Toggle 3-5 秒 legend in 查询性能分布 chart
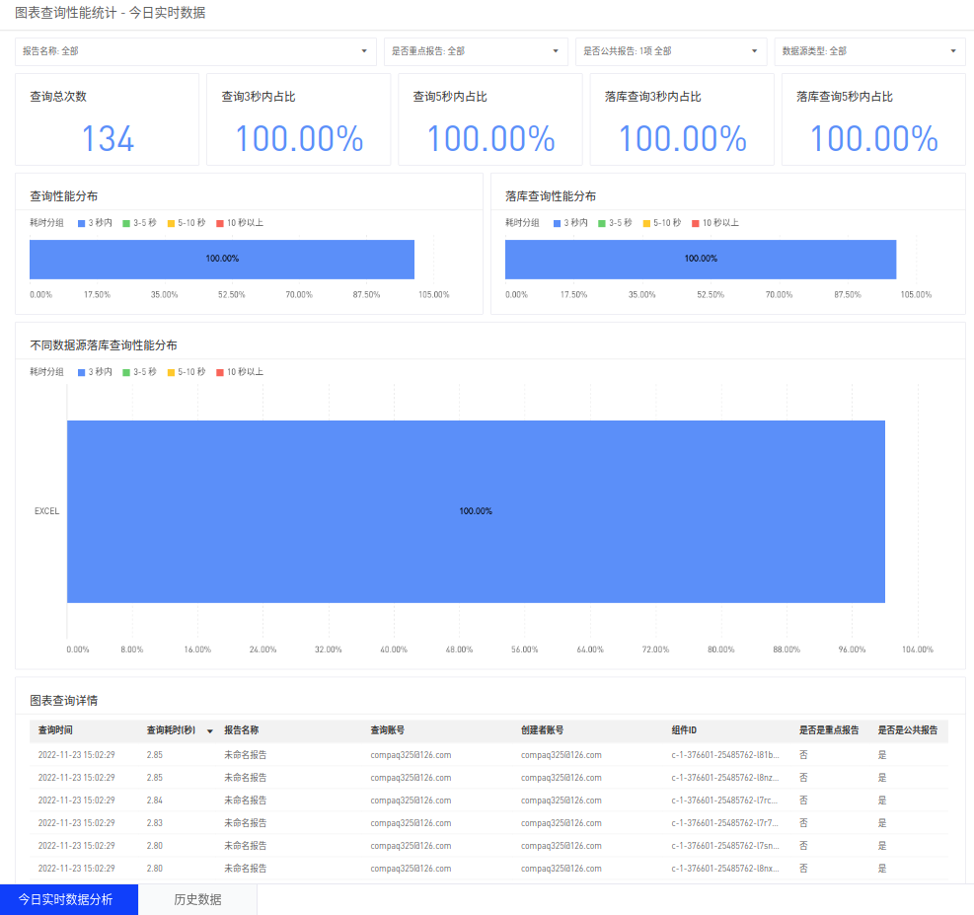This screenshot has height=915, width=974. [x=138, y=223]
